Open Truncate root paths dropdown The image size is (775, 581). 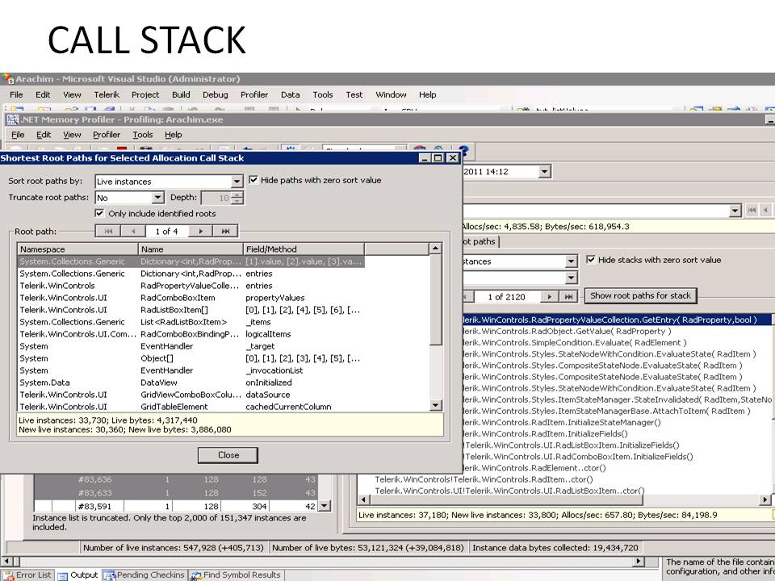pyautogui.click(x=157, y=198)
